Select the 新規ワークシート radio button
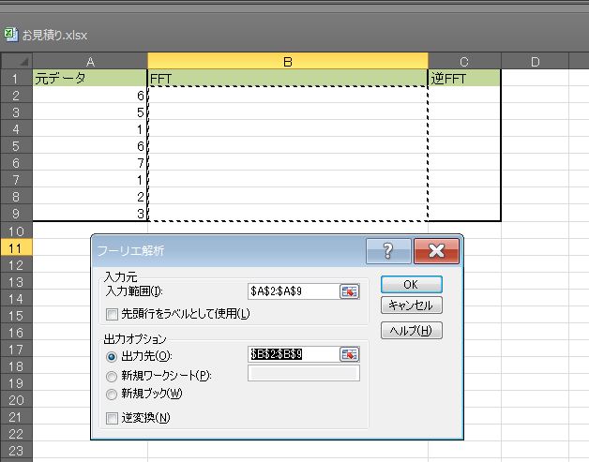 [x=113, y=374]
